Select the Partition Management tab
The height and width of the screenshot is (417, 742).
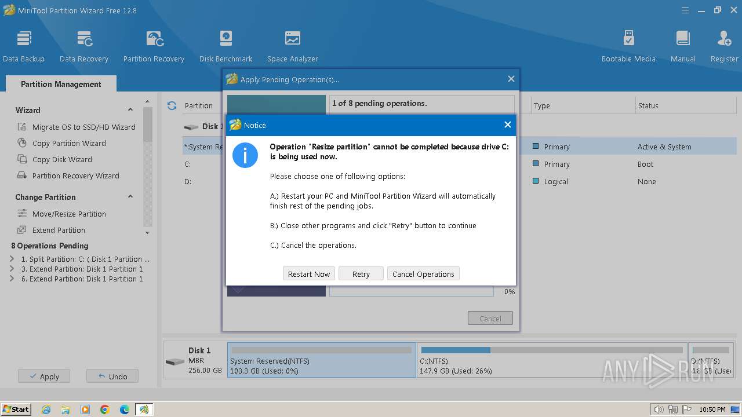61,84
